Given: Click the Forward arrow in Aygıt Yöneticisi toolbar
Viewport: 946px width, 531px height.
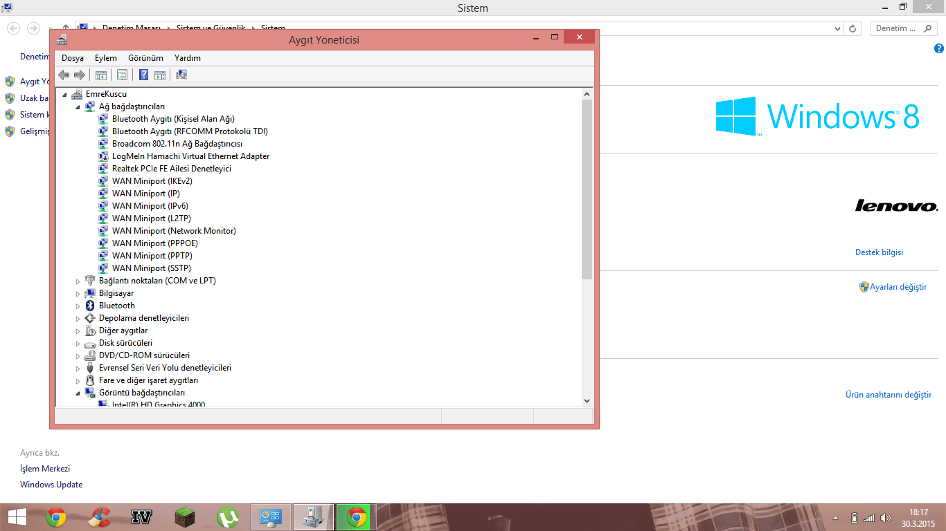Looking at the screenshot, I should pyautogui.click(x=80, y=75).
